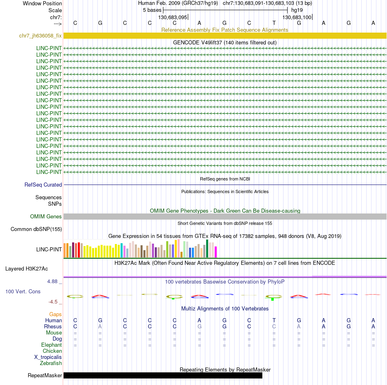Open Repeating Elements by RepeatMasker title
This screenshot has width=387, height=385.
(x=225, y=370)
